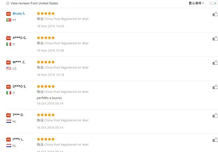The image size is (218, 152).
Task: Go to next reviews page arrow
Action: coord(215,3)
